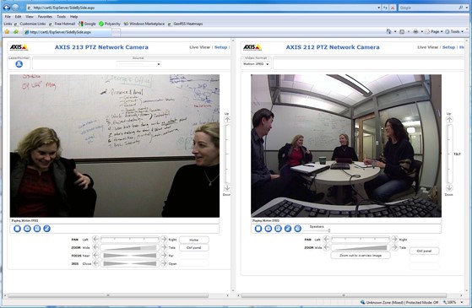Toggle the speaker mute icon on AXIS 212
The height and width of the screenshot is (308, 472).
pos(298,229)
